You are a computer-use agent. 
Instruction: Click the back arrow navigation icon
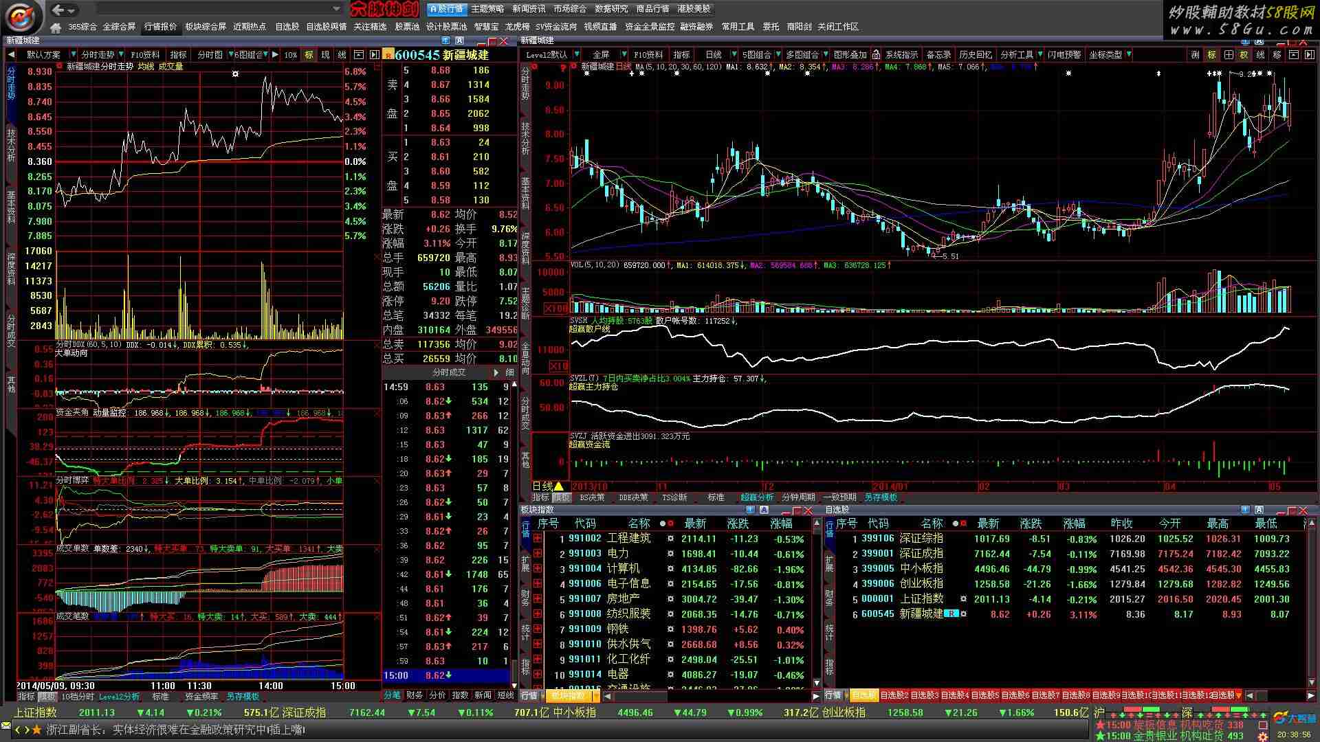point(58,10)
